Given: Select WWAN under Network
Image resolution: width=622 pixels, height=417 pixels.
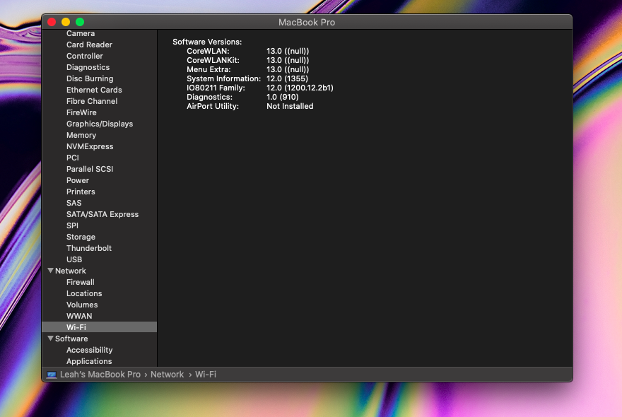Looking at the screenshot, I should tap(79, 316).
